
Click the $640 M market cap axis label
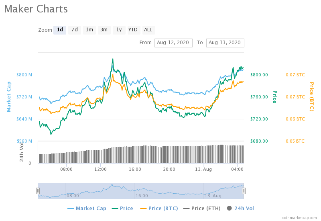tap(24, 119)
